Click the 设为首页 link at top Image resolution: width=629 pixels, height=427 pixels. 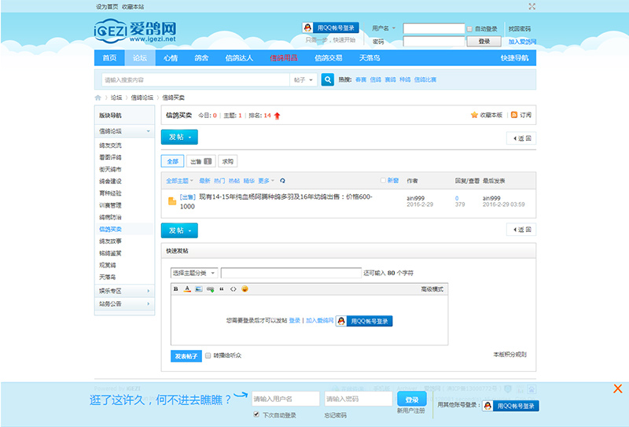pos(107,7)
